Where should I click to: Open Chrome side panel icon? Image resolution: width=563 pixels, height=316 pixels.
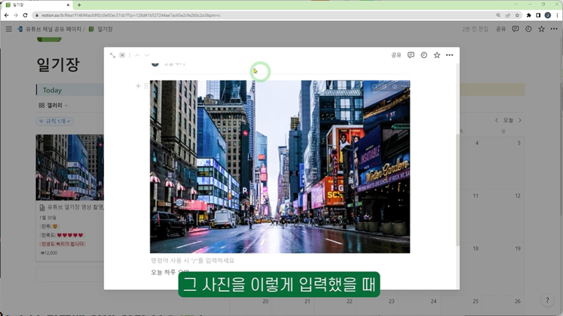coord(538,15)
